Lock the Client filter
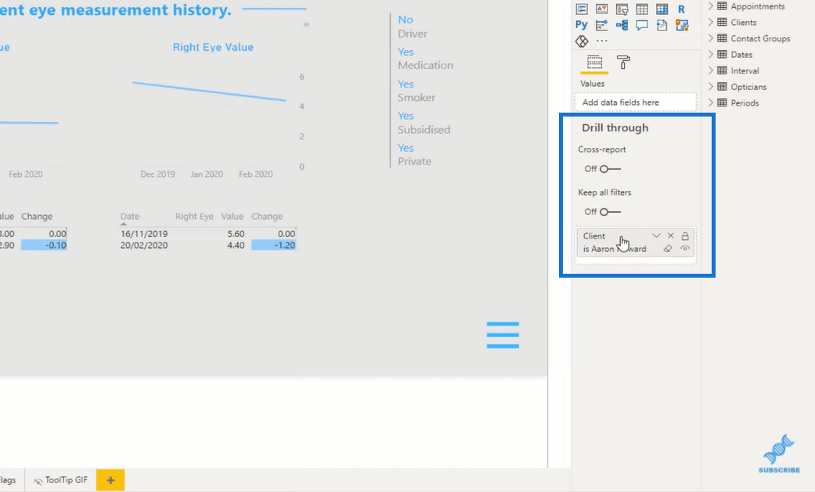This screenshot has width=815, height=492. point(685,236)
